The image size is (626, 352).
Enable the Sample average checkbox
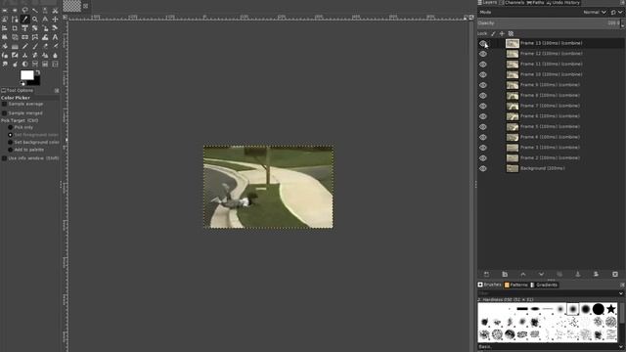tap(4, 104)
